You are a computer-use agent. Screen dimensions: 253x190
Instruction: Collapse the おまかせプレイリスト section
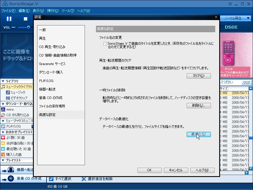click(x=3, y=132)
